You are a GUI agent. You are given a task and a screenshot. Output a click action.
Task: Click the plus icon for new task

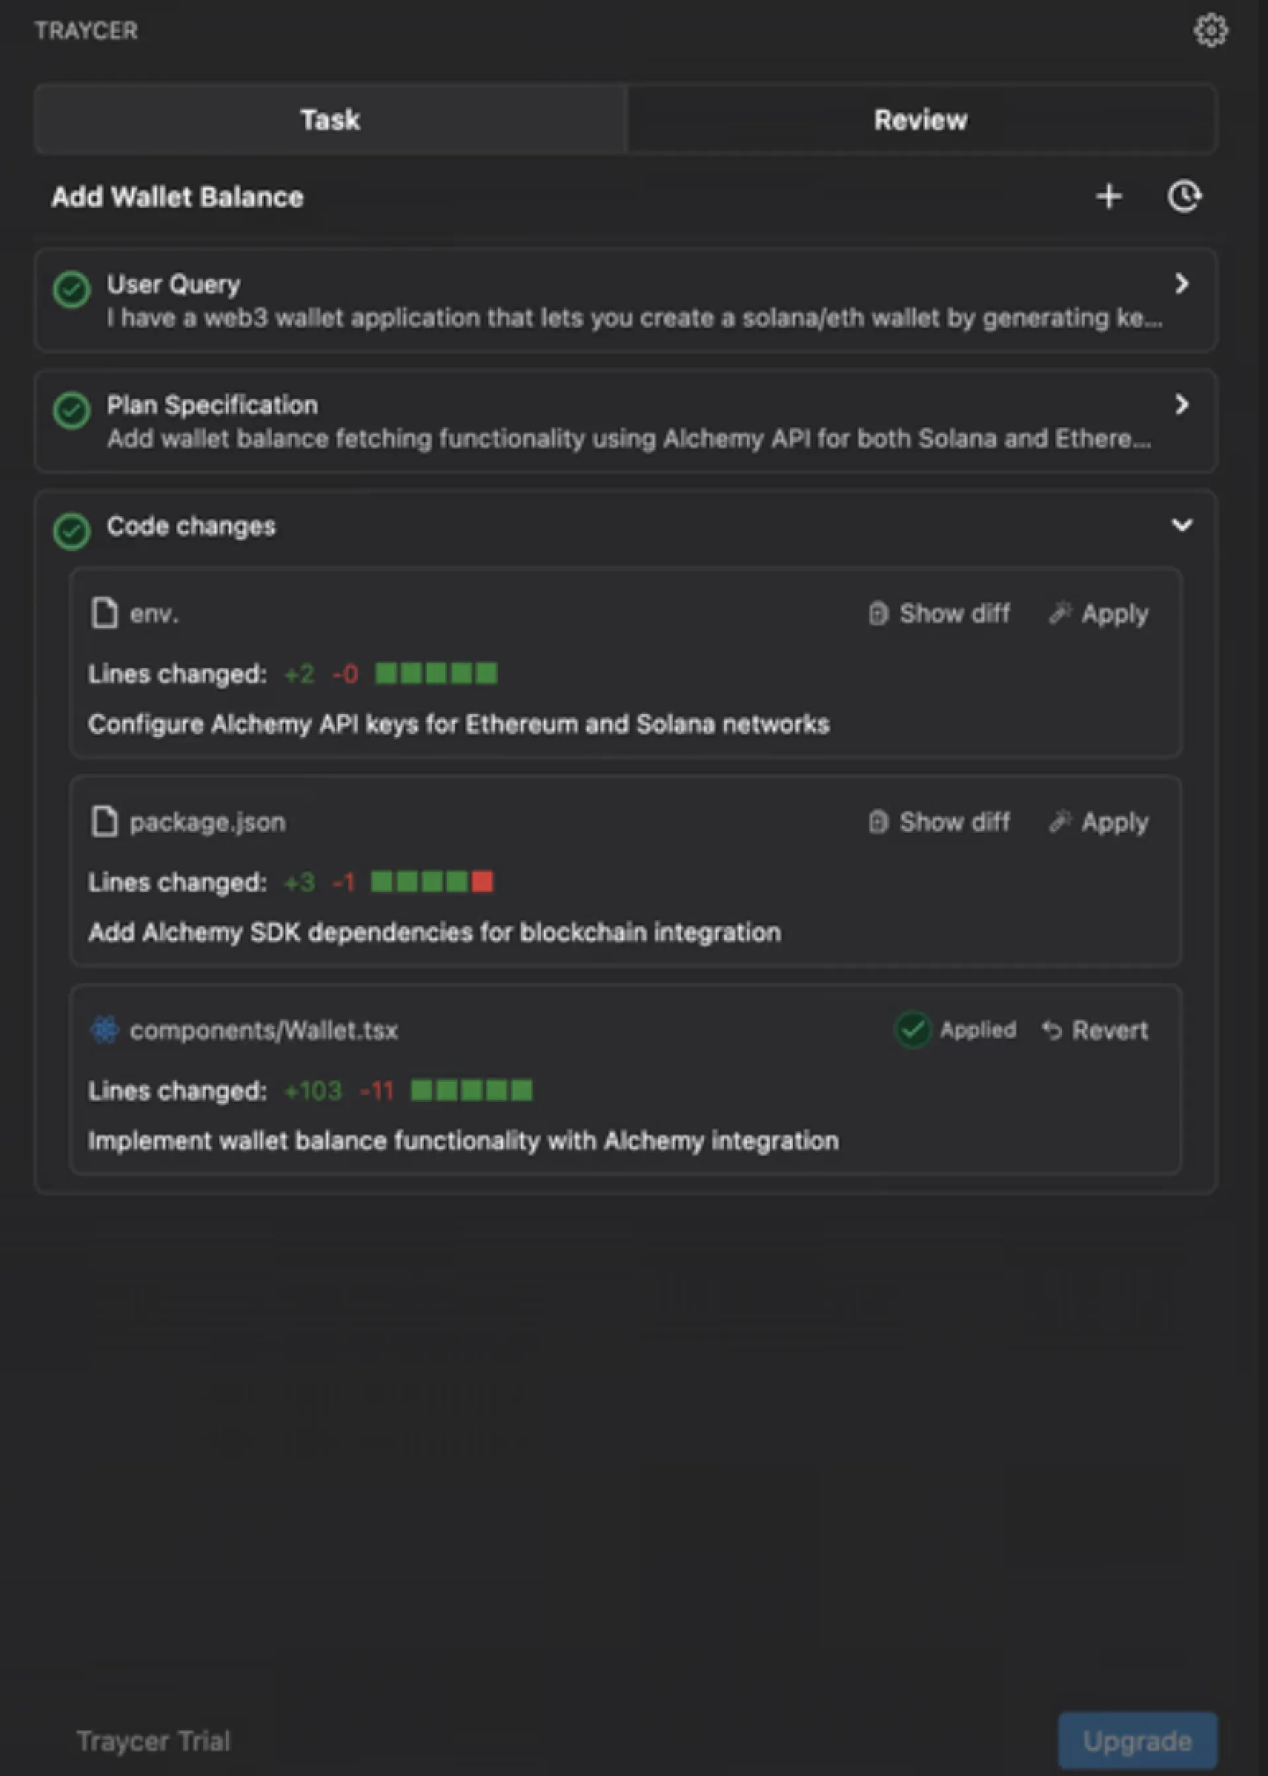1109,197
